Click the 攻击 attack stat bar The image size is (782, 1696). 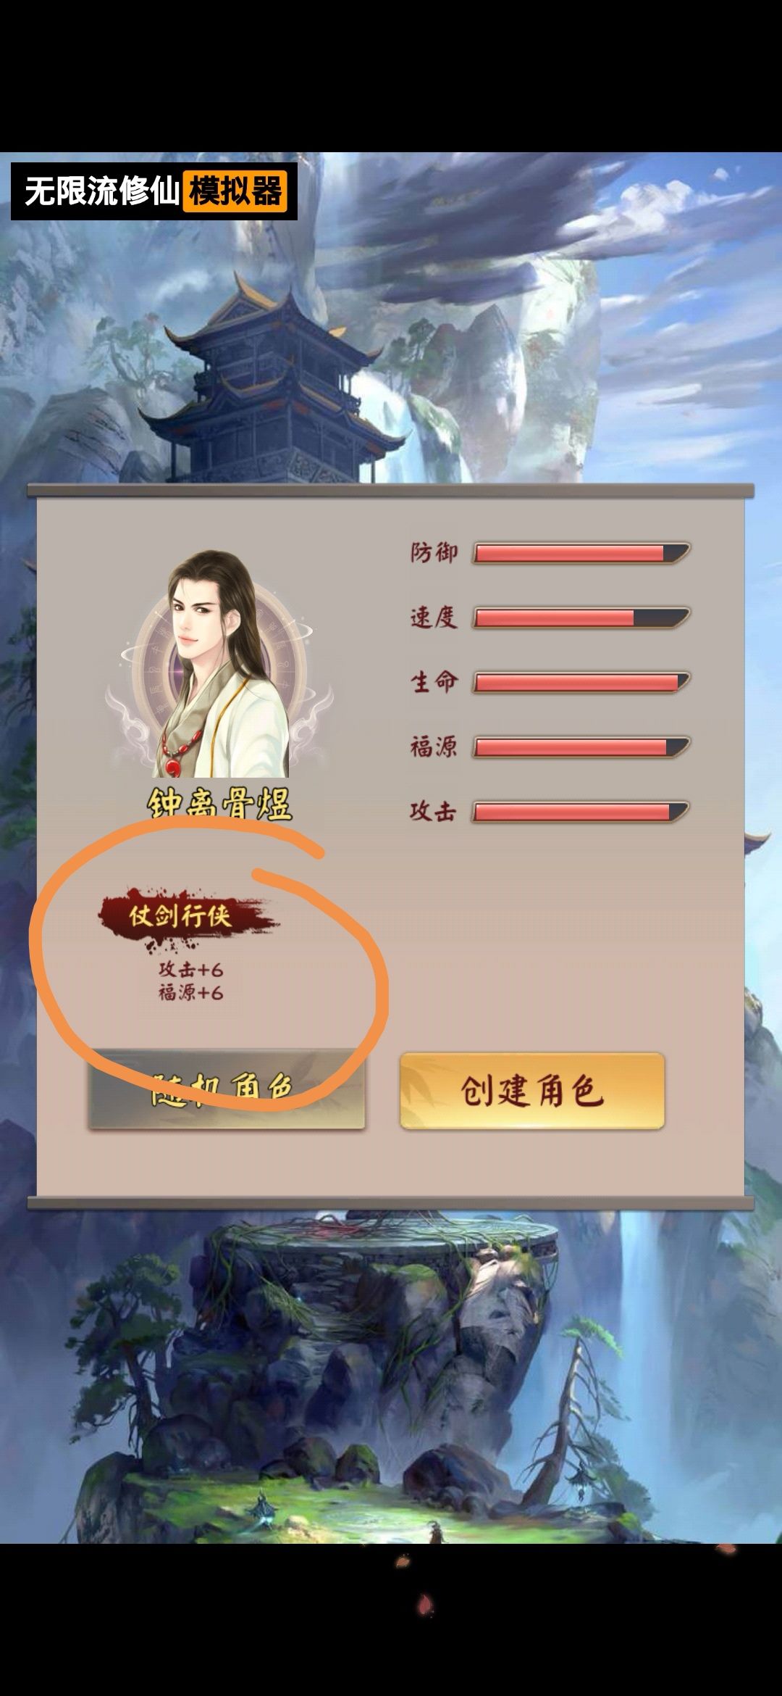(581, 812)
